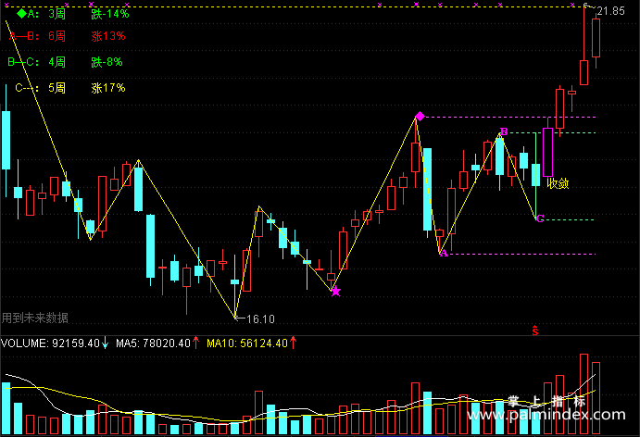Click the 涨17% legend value
This screenshot has height=437, width=640.
(108, 88)
